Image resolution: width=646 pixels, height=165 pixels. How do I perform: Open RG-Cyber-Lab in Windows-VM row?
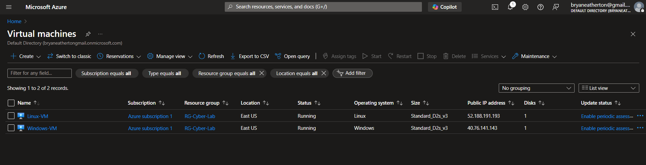[200, 128]
